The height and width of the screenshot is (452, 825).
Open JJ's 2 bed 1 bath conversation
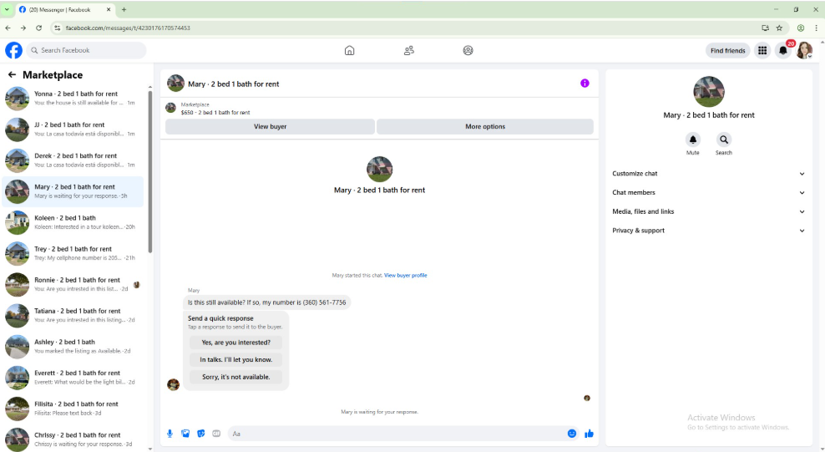click(73, 130)
